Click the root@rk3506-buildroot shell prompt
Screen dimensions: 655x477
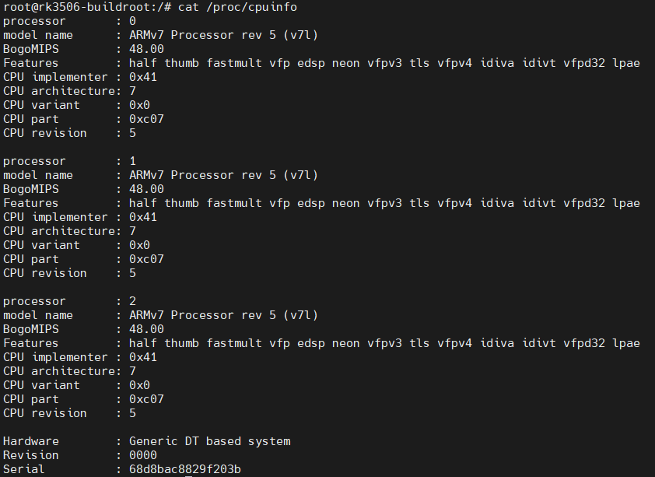[87, 7]
